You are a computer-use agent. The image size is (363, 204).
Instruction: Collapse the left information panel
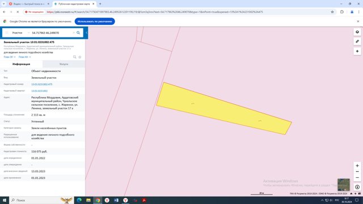pos(87,33)
